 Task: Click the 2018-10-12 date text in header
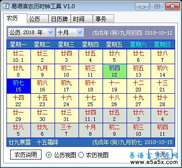[x=158, y=33]
